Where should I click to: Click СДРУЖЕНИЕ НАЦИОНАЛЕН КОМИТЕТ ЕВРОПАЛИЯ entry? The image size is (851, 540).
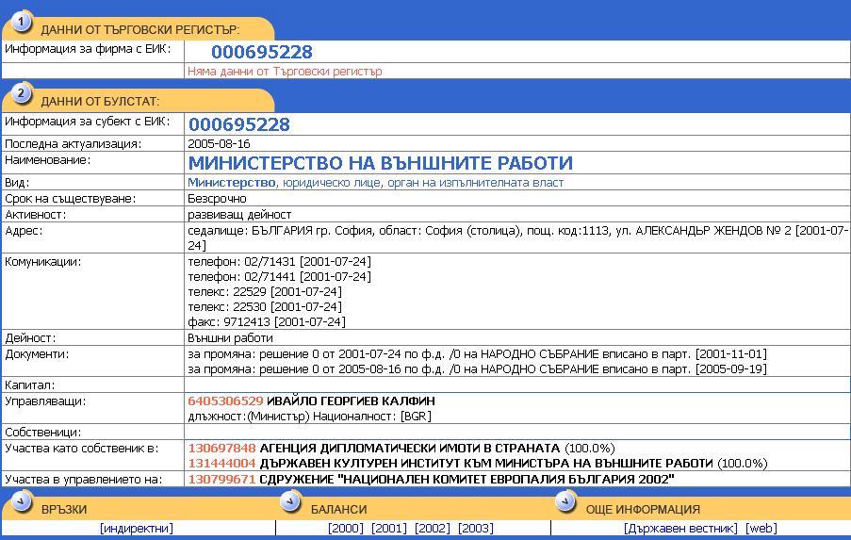[466, 480]
